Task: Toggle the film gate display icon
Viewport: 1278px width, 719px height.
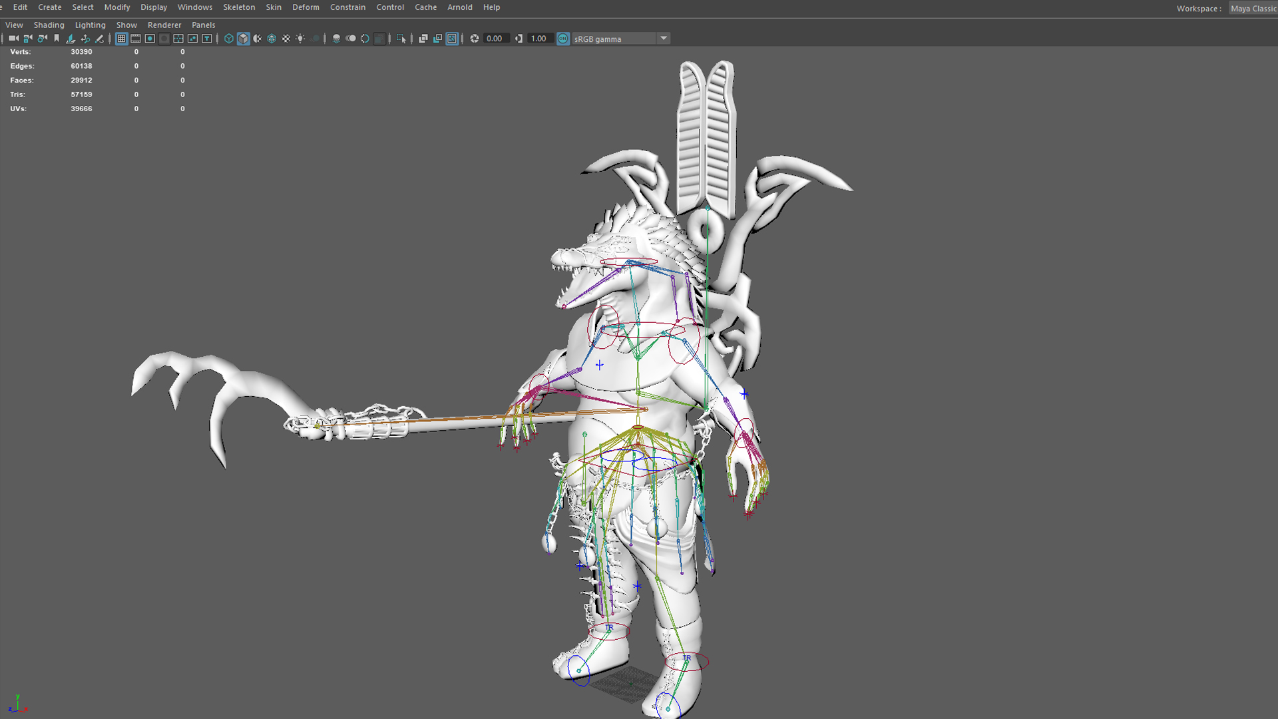Action: (x=136, y=39)
